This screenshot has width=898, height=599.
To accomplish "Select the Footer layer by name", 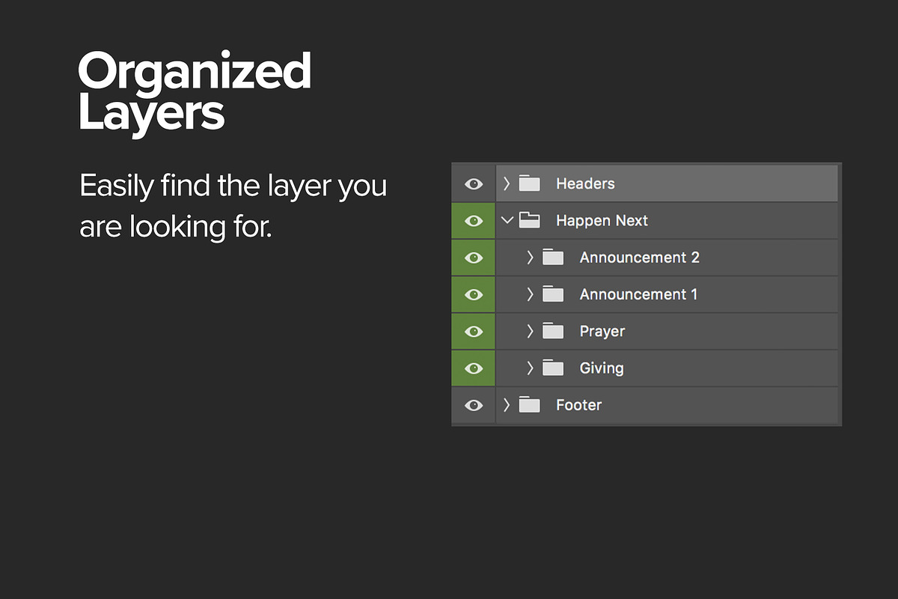I will pyautogui.click(x=578, y=405).
